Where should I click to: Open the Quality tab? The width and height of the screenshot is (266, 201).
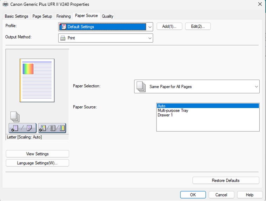click(x=107, y=16)
